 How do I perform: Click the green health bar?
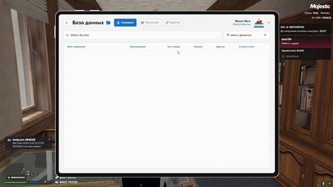(16, 182)
